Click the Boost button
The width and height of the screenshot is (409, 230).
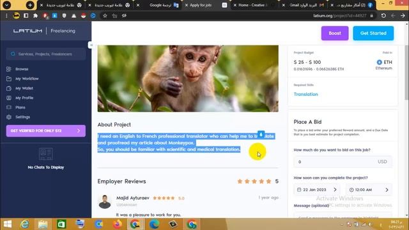tap(335, 33)
